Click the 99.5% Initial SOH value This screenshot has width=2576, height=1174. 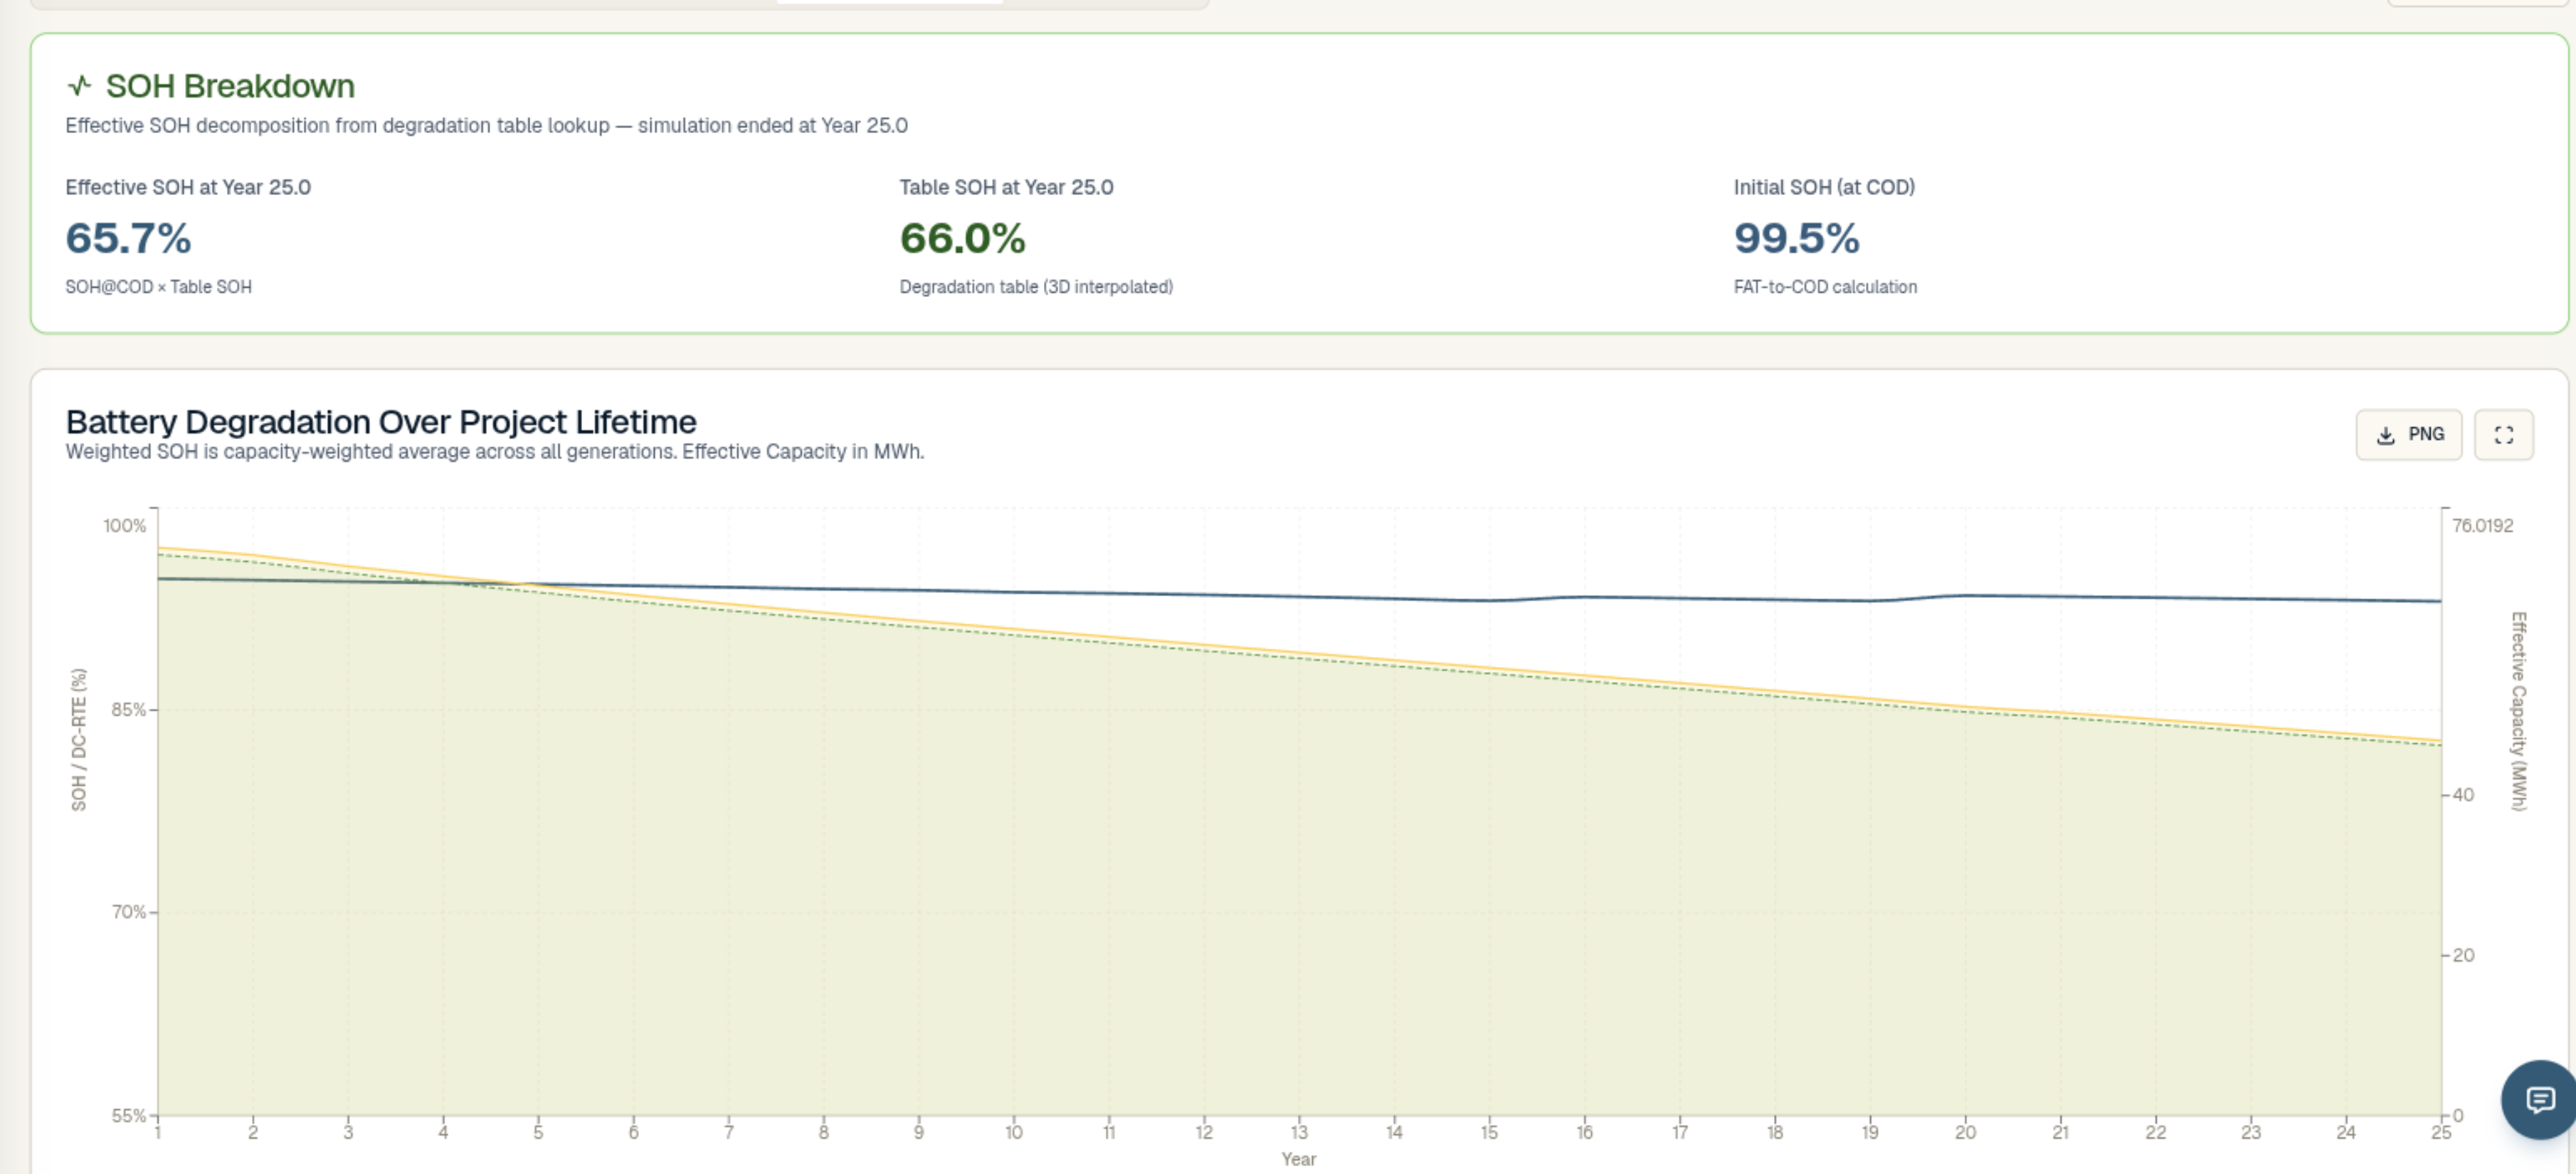1796,239
